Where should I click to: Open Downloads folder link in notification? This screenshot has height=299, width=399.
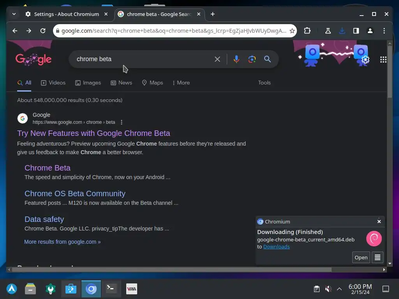pyautogui.click(x=276, y=246)
